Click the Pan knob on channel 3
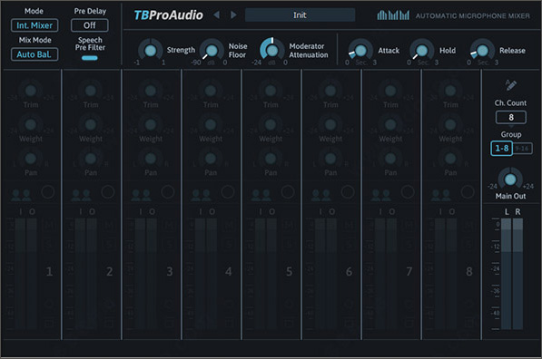 pyautogui.click(x=151, y=159)
